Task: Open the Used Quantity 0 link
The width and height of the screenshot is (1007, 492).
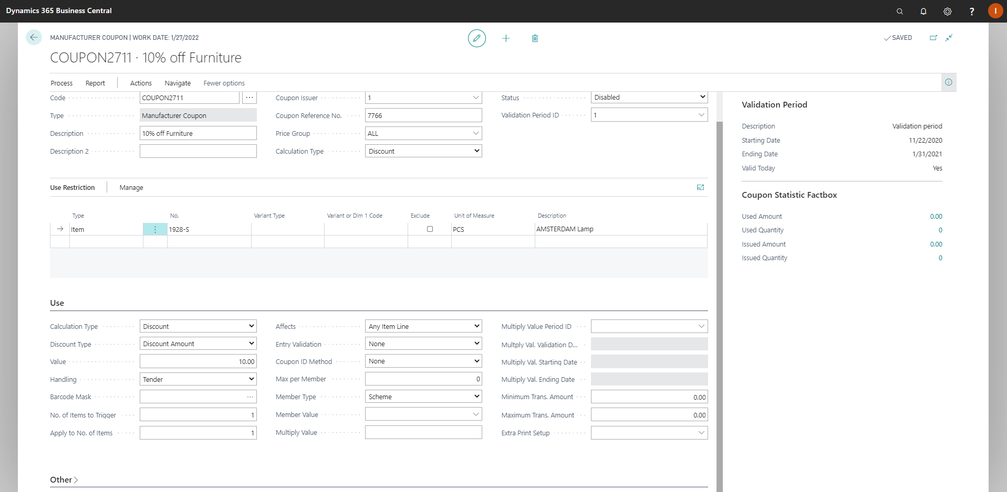Action: 940,230
